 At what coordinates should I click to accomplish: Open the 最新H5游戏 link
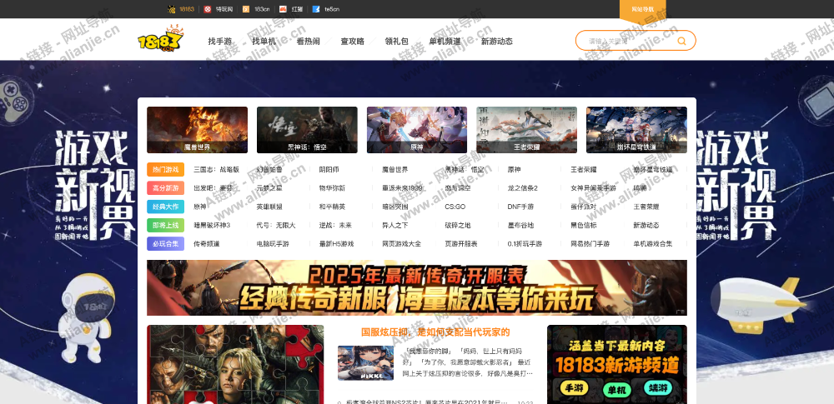(x=336, y=244)
